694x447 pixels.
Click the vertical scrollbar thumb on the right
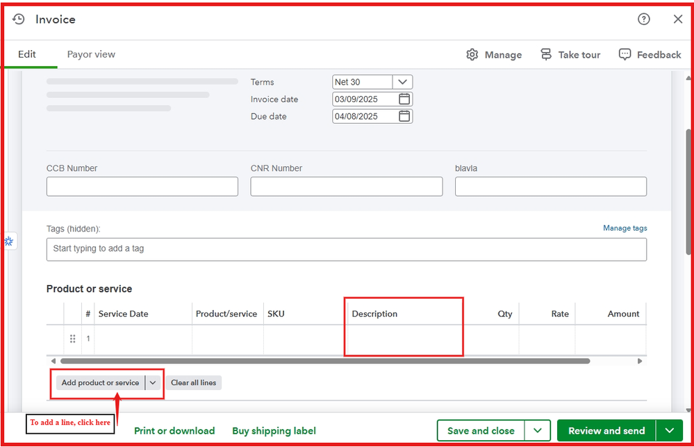688,191
